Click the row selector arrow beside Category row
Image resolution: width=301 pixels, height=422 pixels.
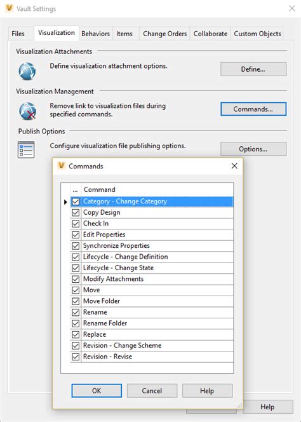pos(65,201)
